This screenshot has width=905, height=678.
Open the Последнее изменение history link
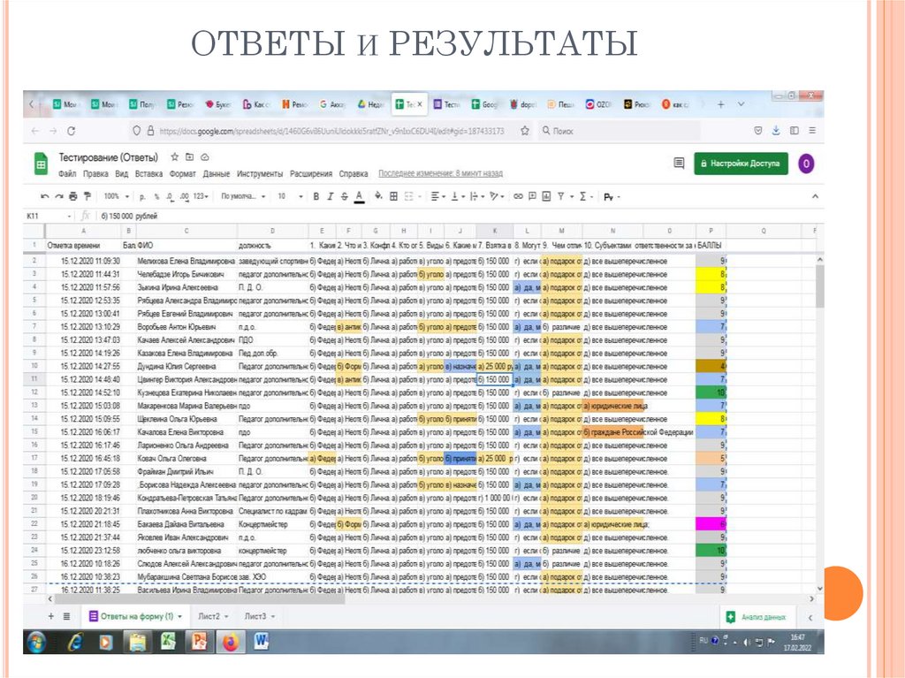440,174
